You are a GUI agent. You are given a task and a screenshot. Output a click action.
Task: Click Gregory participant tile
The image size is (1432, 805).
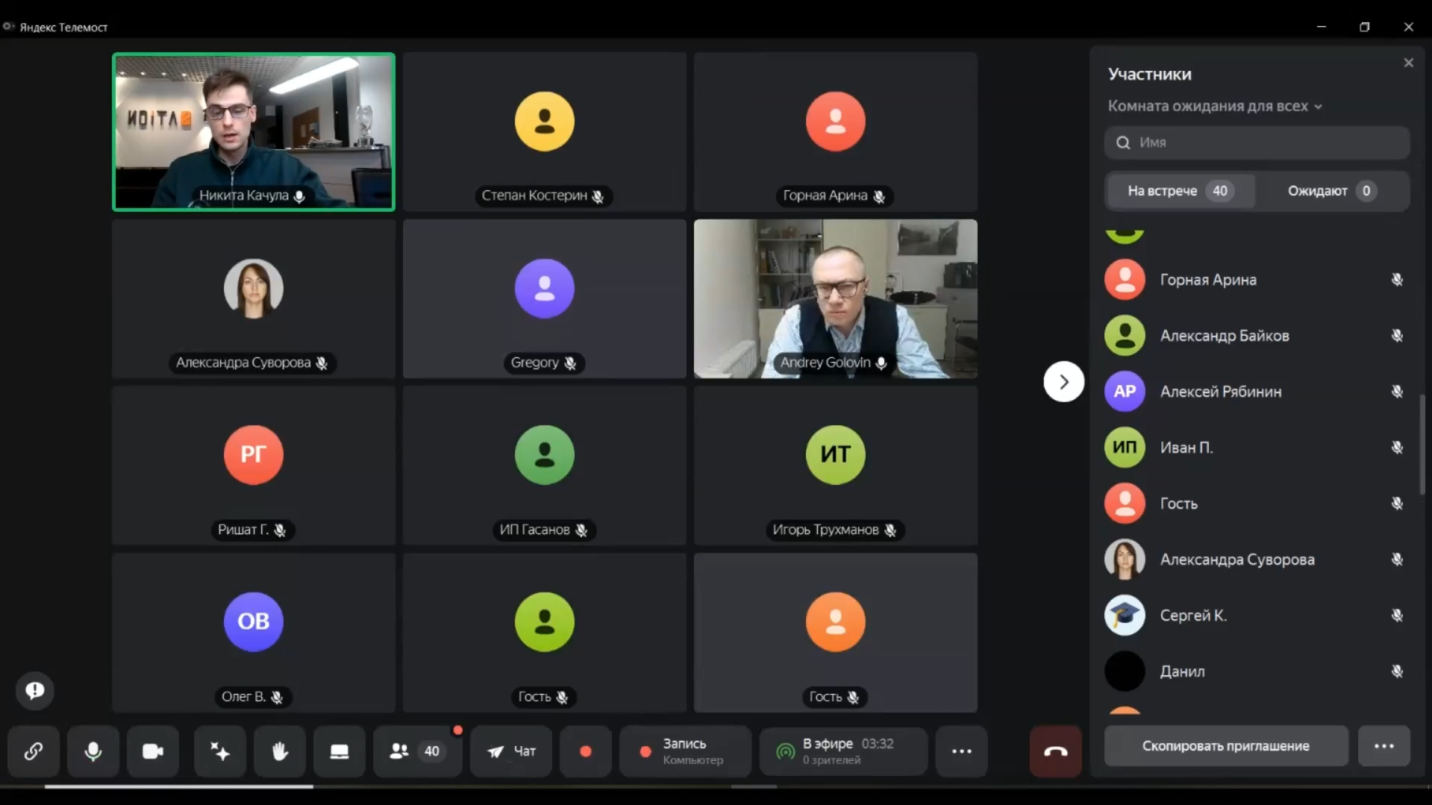pos(545,298)
